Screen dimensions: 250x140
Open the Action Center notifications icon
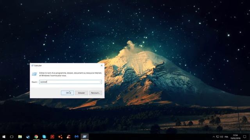(245, 136)
